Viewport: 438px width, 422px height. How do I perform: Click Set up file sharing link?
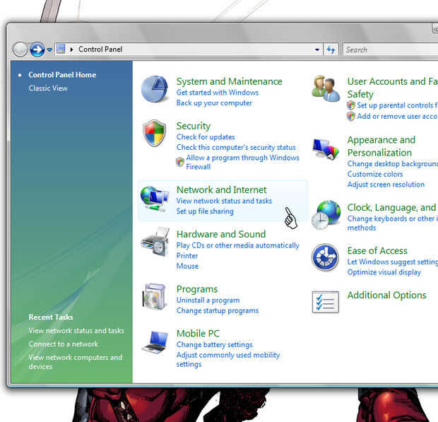tap(205, 211)
